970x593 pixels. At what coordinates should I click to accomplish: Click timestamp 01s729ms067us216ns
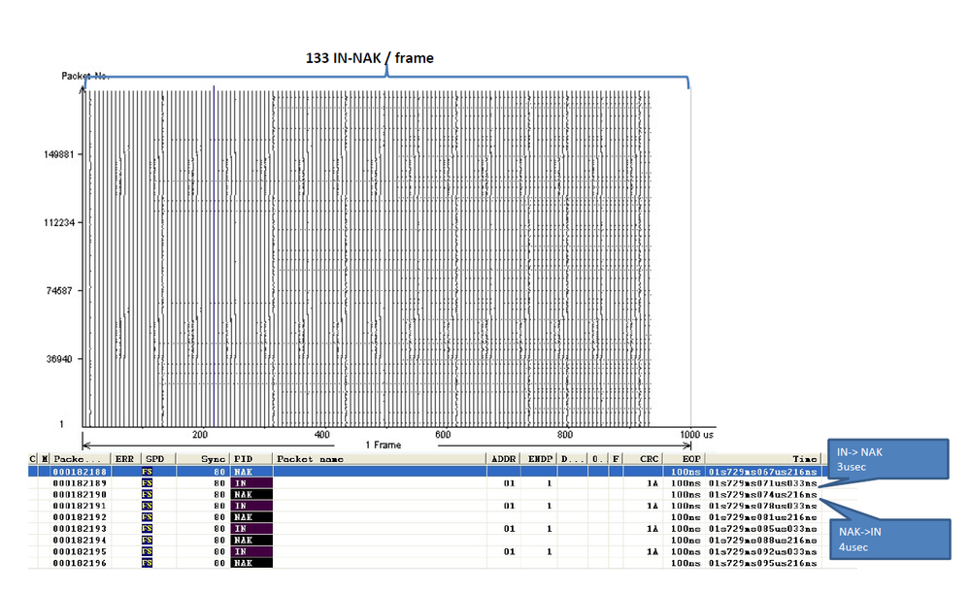[x=763, y=472]
